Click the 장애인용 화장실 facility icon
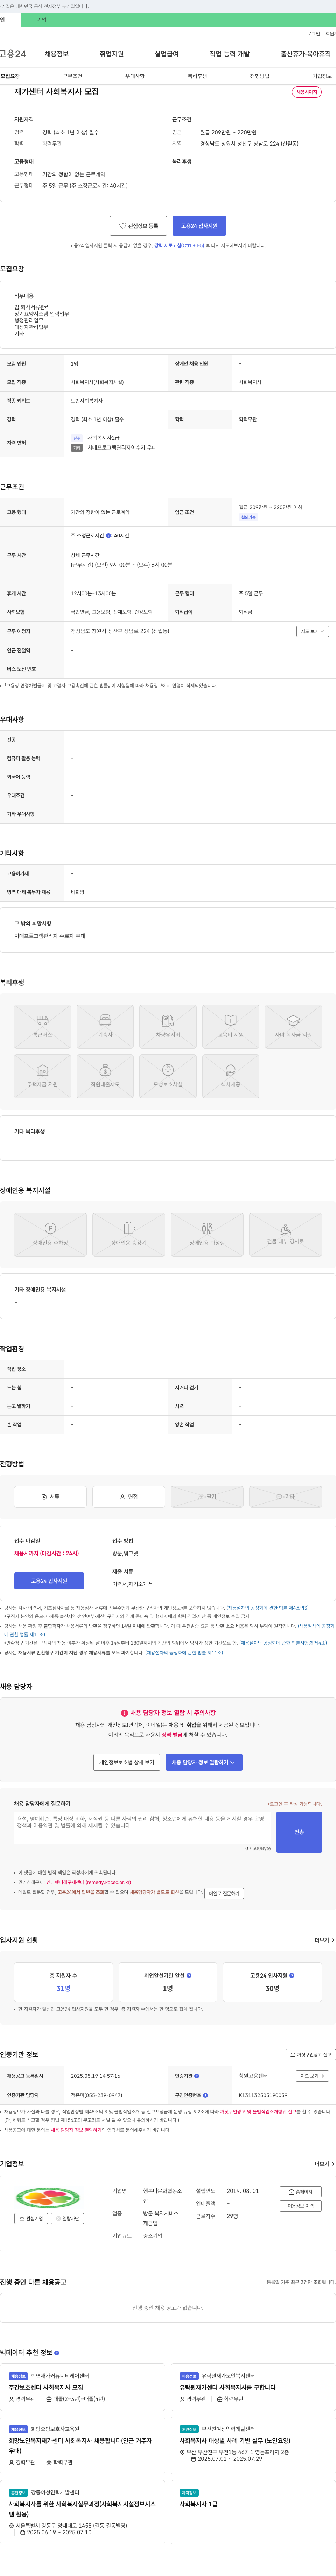The height and width of the screenshot is (2576, 336). click(x=207, y=1234)
